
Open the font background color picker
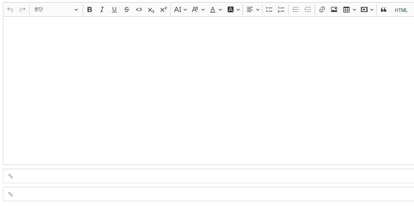[x=234, y=10]
